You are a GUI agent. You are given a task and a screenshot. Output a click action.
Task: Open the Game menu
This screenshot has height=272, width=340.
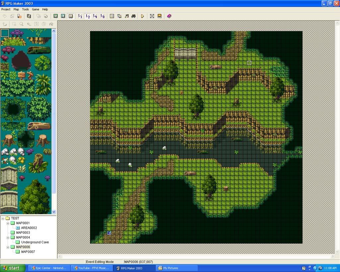[x=35, y=9]
